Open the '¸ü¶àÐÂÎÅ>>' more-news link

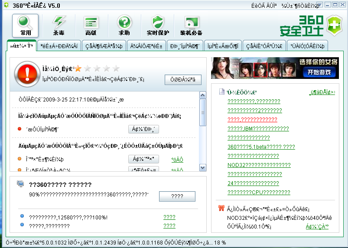pos(322,92)
